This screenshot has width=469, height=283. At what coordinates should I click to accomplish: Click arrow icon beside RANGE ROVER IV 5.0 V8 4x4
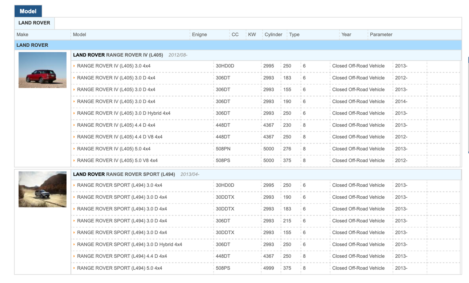tap(74, 160)
